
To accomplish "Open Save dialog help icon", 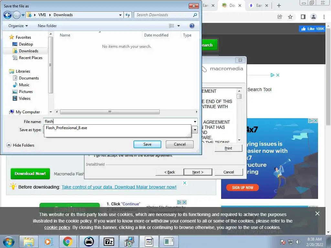I will [192, 26].
